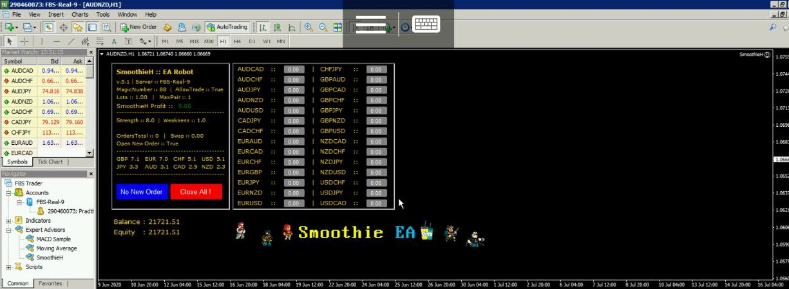
Task: Switch to candlestick chart display
Action: click(x=278, y=27)
